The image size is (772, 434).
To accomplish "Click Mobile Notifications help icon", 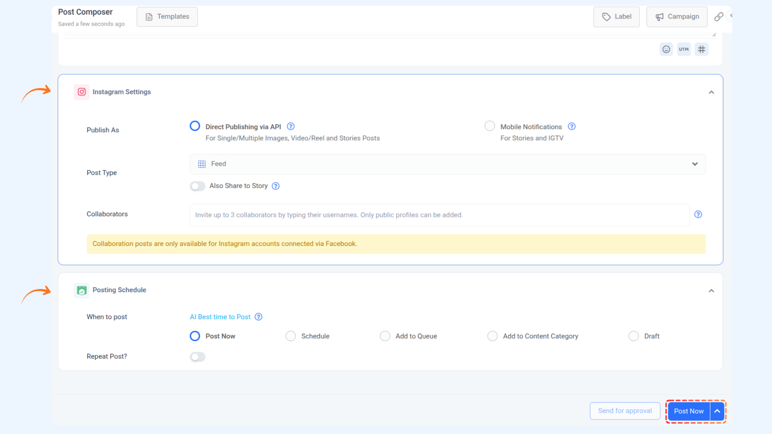I will [x=571, y=127].
